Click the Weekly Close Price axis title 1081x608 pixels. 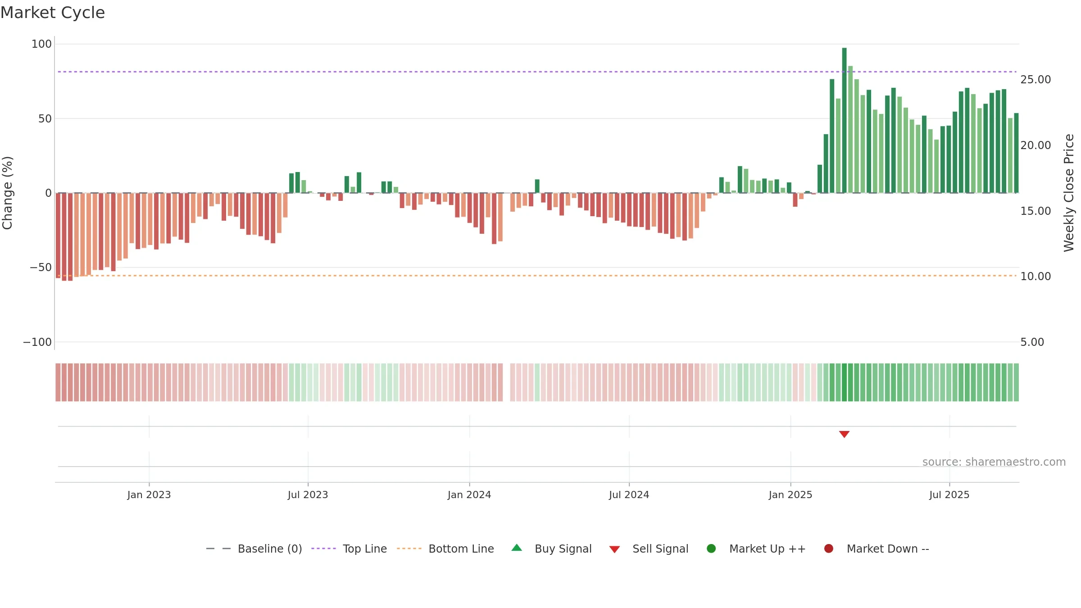[x=1069, y=193]
